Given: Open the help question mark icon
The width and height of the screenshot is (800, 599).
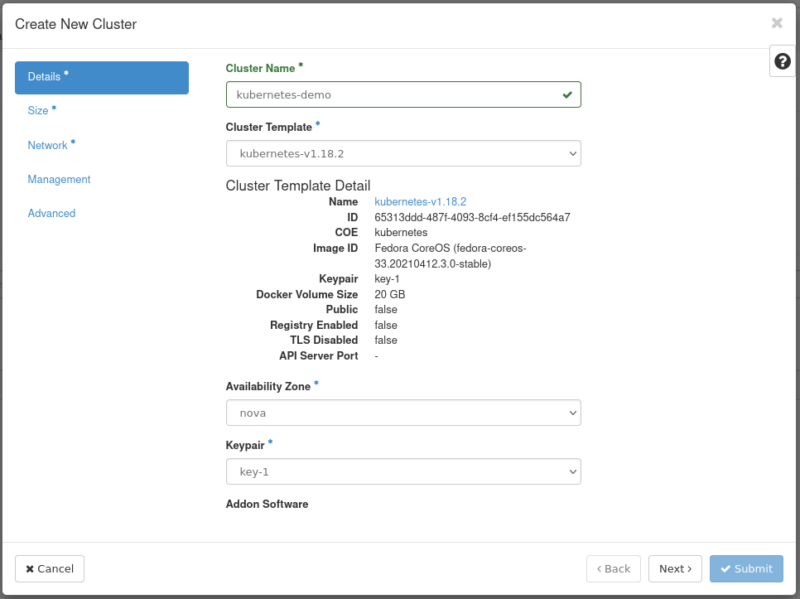Looking at the screenshot, I should click(x=782, y=61).
